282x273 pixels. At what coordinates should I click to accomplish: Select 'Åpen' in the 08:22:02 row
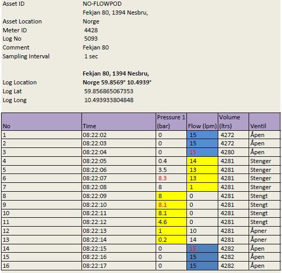tap(265, 135)
